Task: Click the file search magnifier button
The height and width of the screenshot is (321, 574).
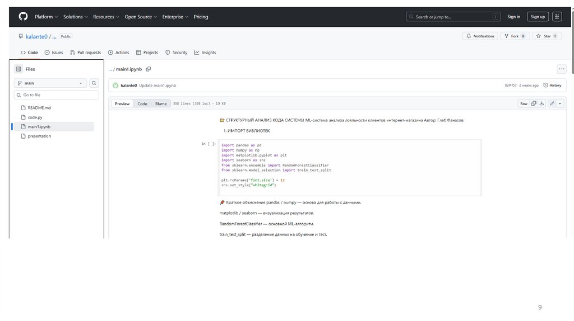Action: 94,83
